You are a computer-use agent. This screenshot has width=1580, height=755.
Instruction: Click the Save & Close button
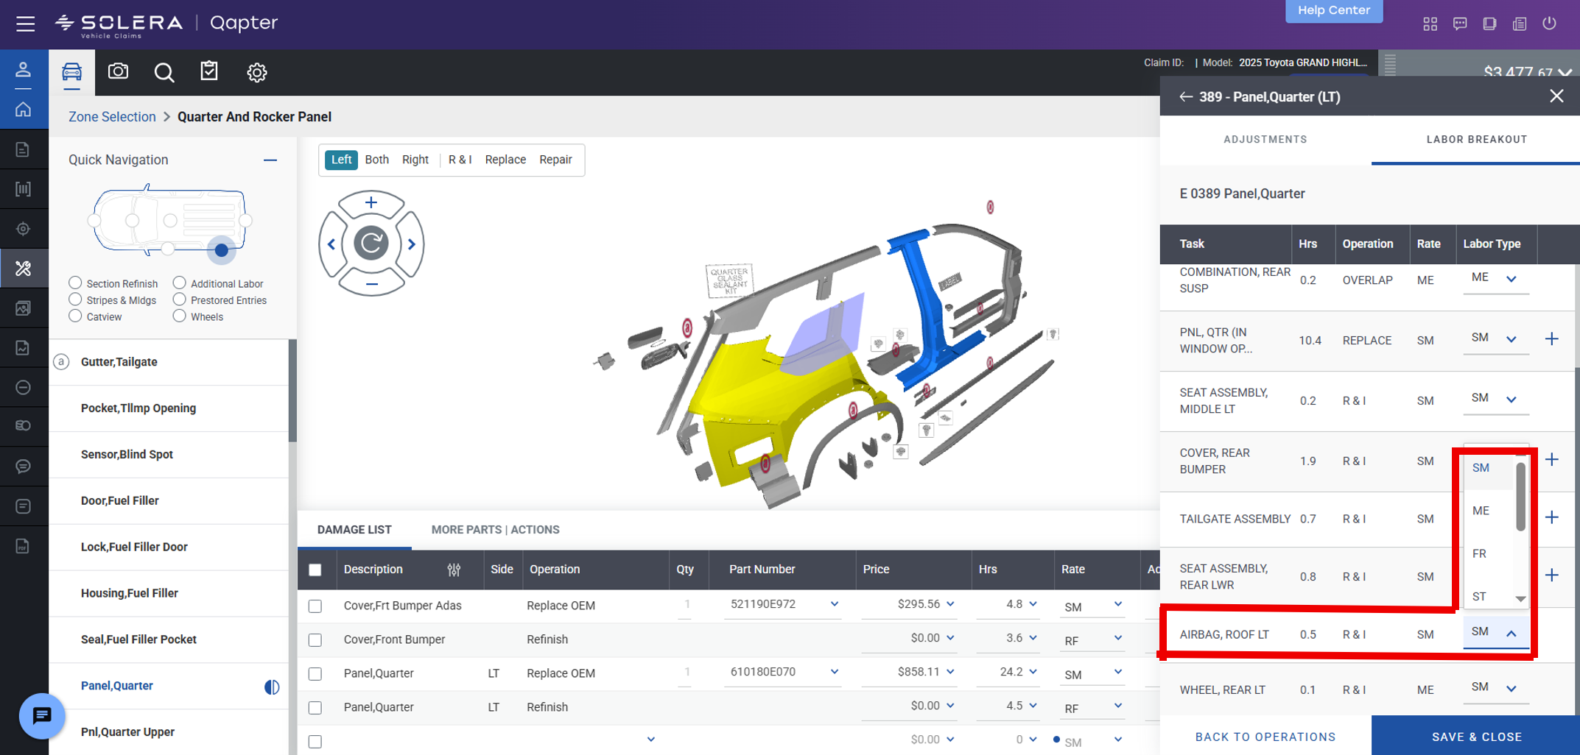pos(1475,736)
